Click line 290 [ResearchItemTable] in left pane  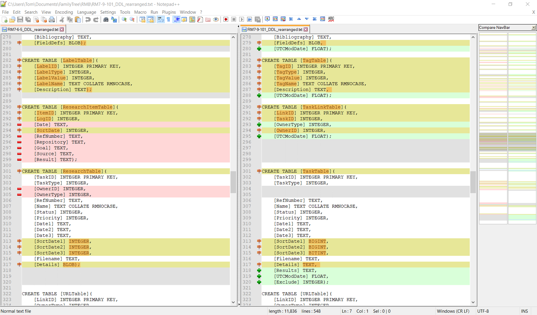click(88, 107)
